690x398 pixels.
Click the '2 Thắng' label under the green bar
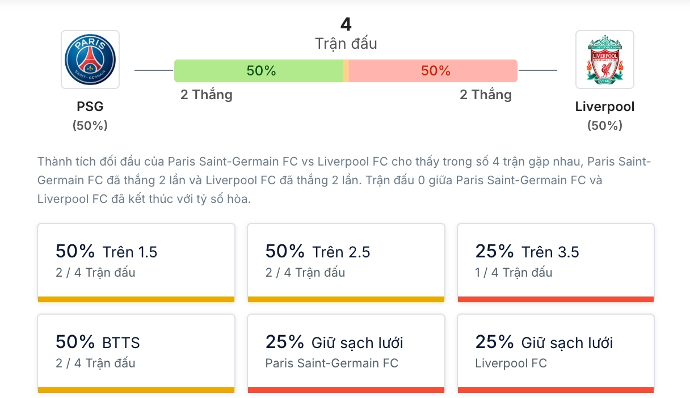tap(207, 95)
